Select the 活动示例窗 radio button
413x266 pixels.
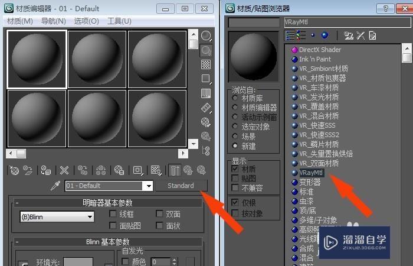click(x=235, y=117)
